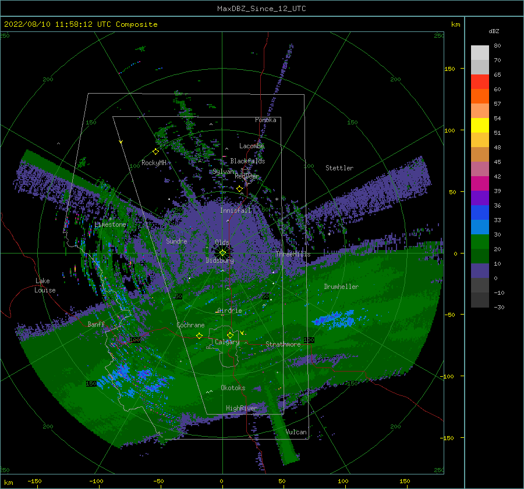The width and height of the screenshot is (524, 489).
Task: Select the HighRiver label
Action: pyautogui.click(x=242, y=408)
